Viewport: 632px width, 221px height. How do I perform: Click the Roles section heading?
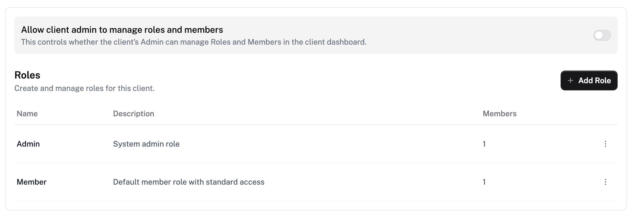pyautogui.click(x=27, y=75)
